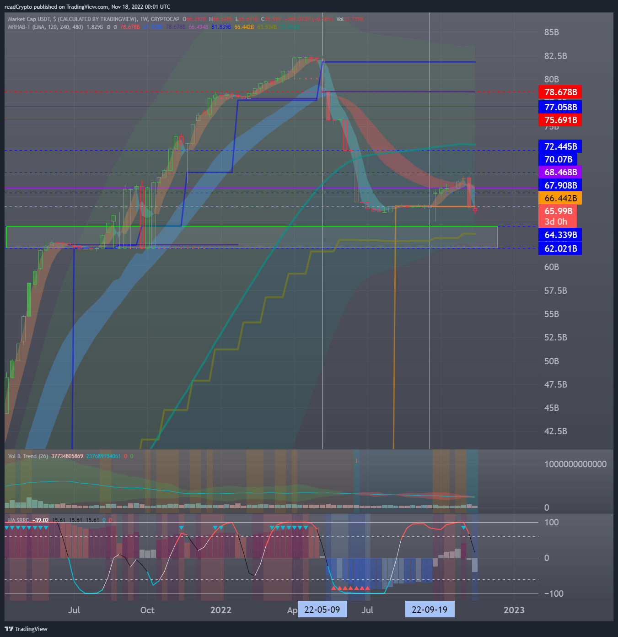This screenshot has width=618, height=637.
Task: Click the HA SRRC indicator legend
Action: click(18, 520)
